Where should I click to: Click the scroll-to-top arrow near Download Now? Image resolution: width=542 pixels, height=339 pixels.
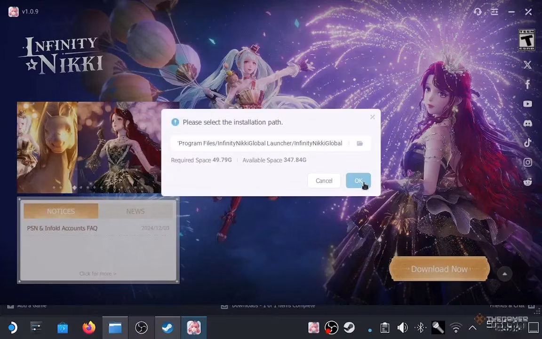pyautogui.click(x=504, y=274)
